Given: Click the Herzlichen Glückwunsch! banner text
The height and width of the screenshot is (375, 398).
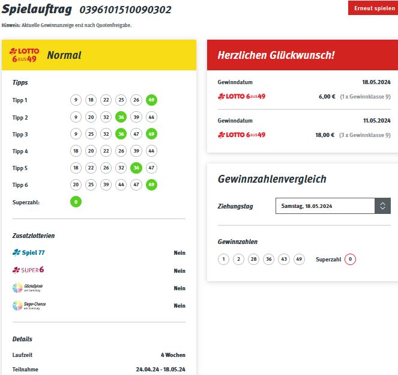Looking at the screenshot, I should tap(276, 55).
